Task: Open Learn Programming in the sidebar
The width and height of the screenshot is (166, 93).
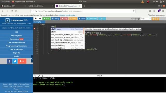Action: [x=17, y=42]
